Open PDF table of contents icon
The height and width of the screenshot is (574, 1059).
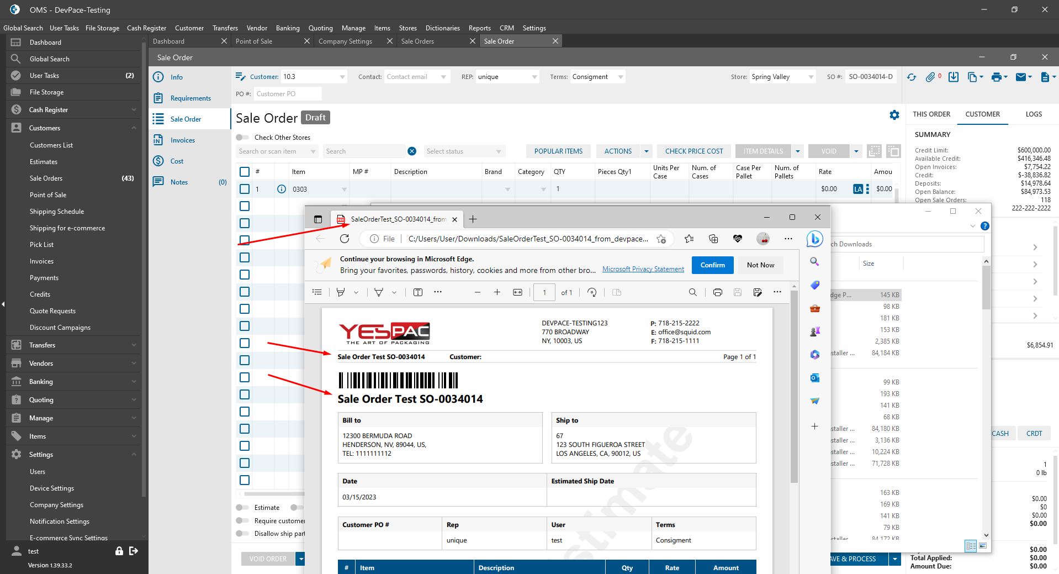317,292
